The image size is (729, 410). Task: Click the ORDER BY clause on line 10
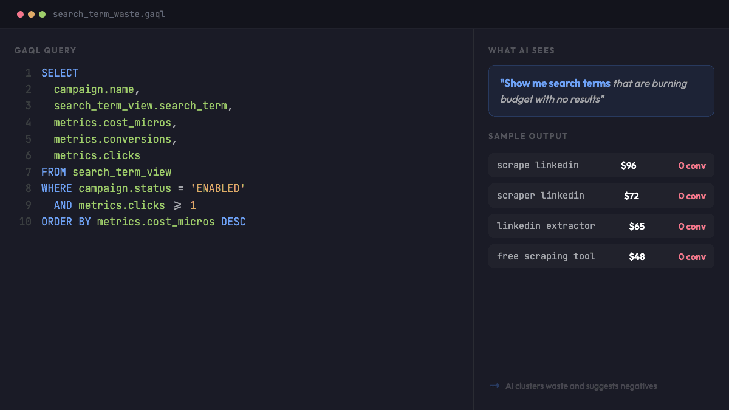(63, 222)
